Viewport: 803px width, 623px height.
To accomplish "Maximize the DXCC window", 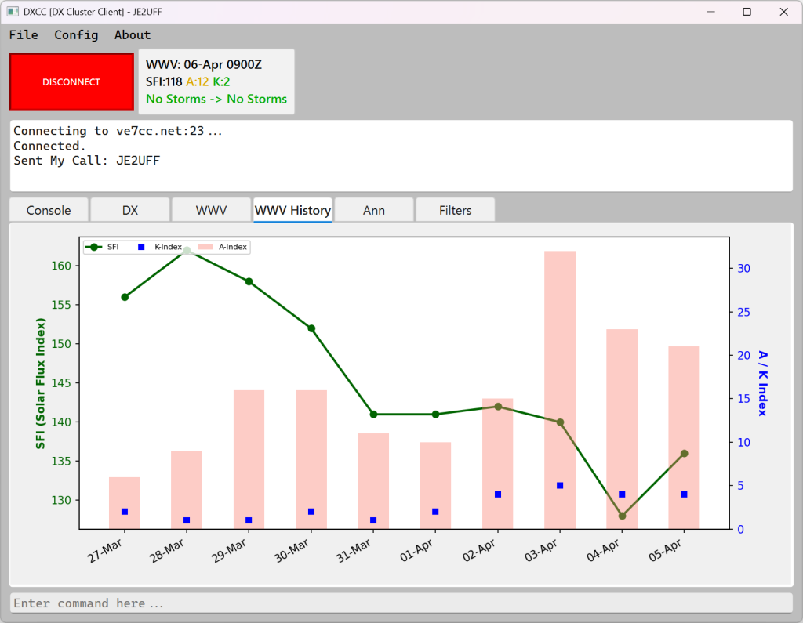I will click(x=747, y=12).
